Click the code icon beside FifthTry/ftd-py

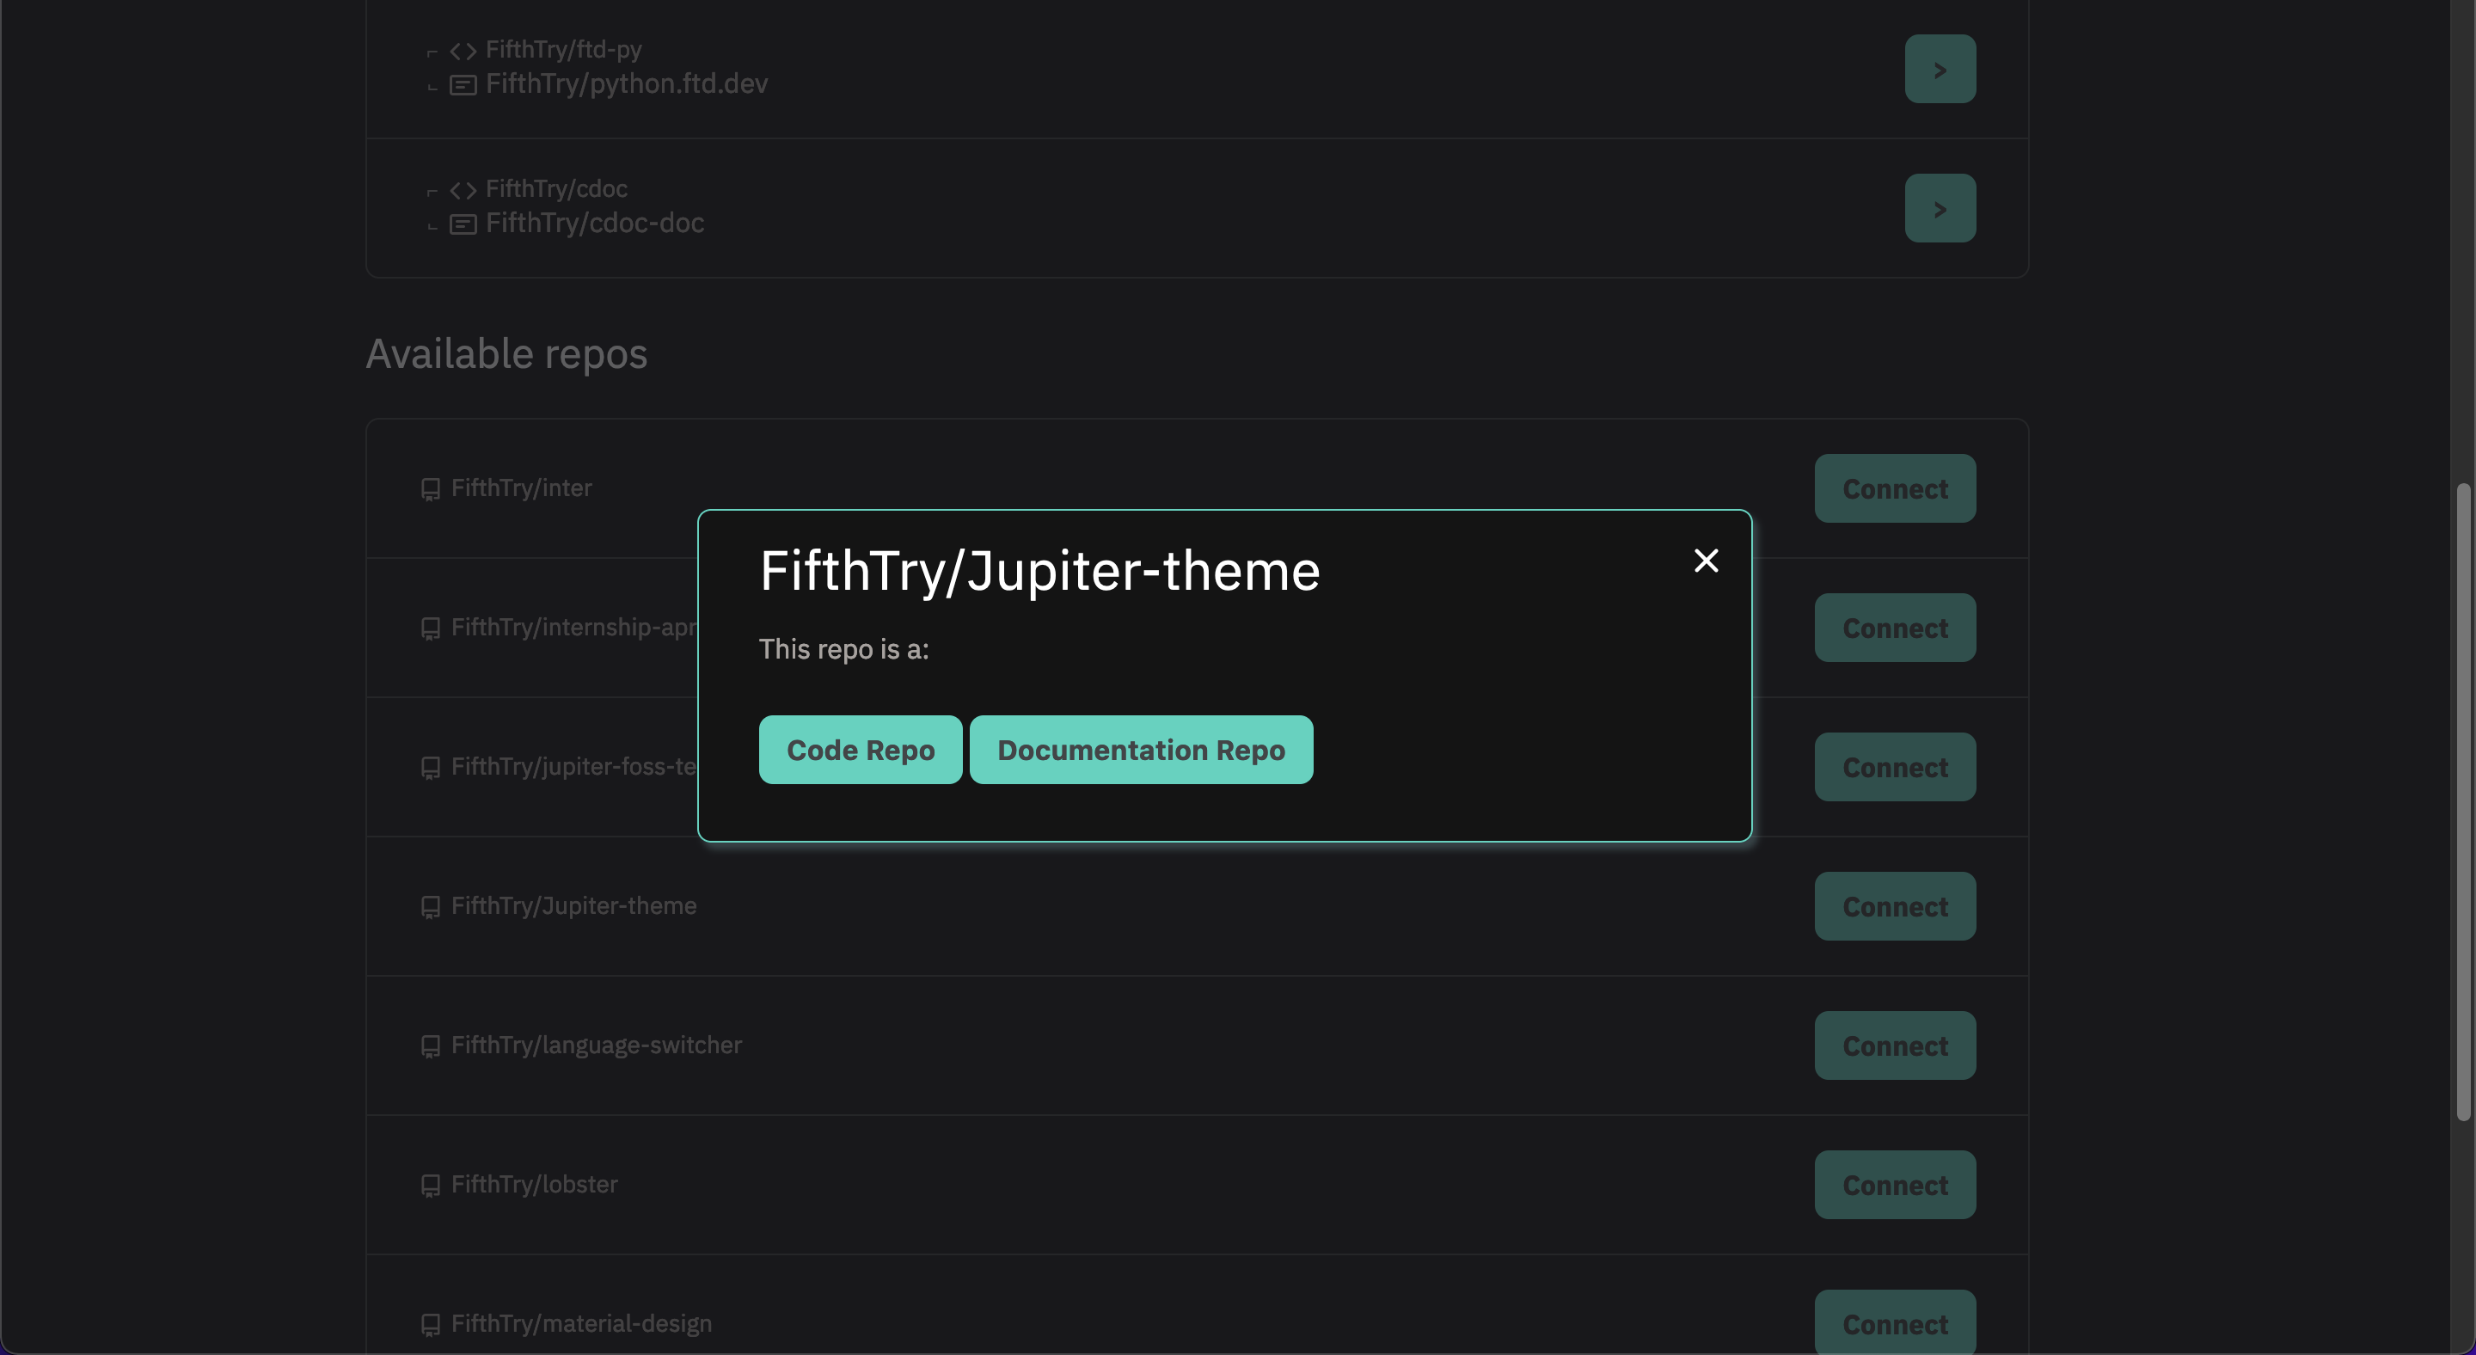coord(463,51)
